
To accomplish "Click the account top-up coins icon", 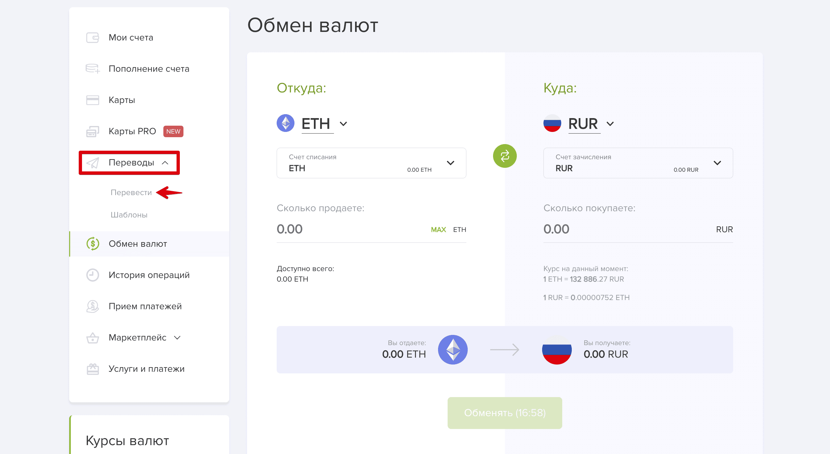I will 93,69.
